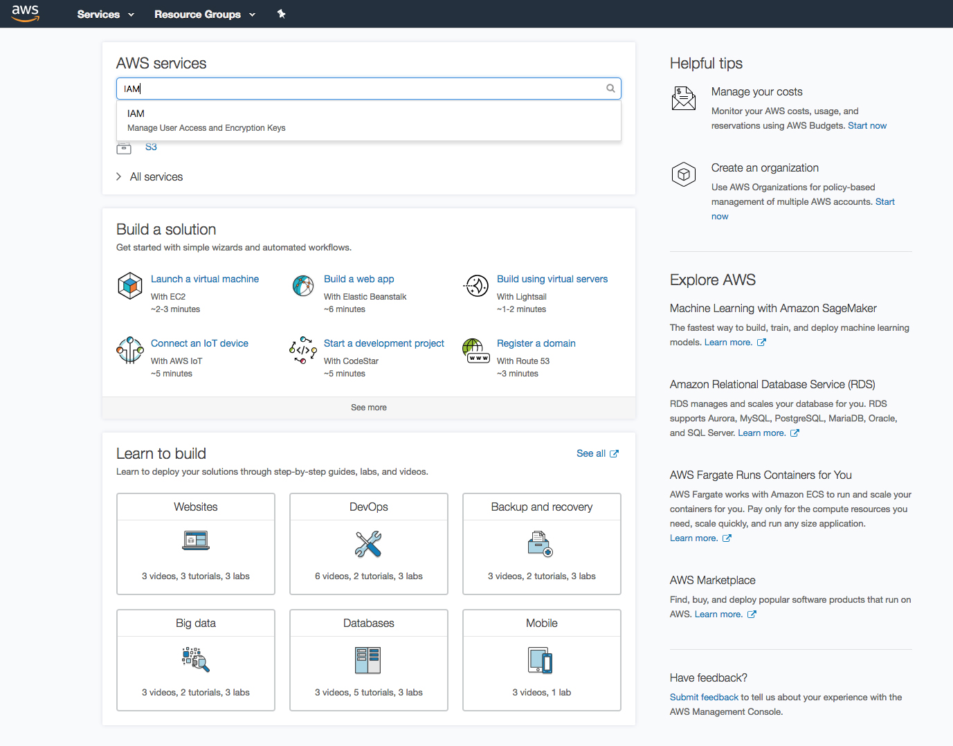Click 'Manage User Access and Encryption Keys' text
This screenshot has height=746, width=953.
[206, 128]
